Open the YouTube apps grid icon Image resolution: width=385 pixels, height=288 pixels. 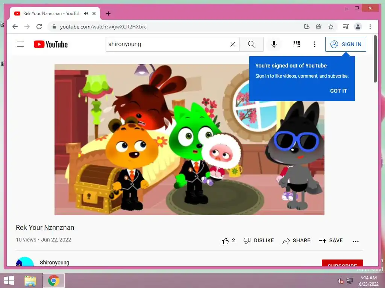click(x=297, y=44)
